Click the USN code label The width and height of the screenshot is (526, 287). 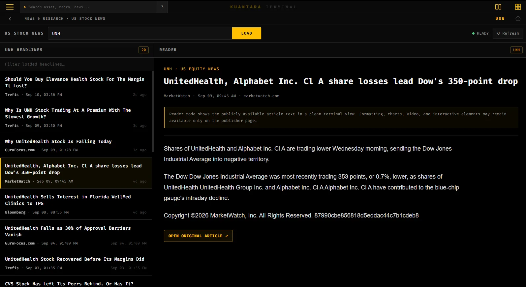[x=500, y=19]
